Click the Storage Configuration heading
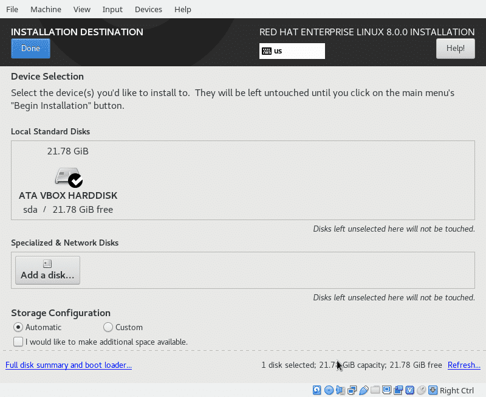The width and height of the screenshot is (486, 397). (x=61, y=313)
